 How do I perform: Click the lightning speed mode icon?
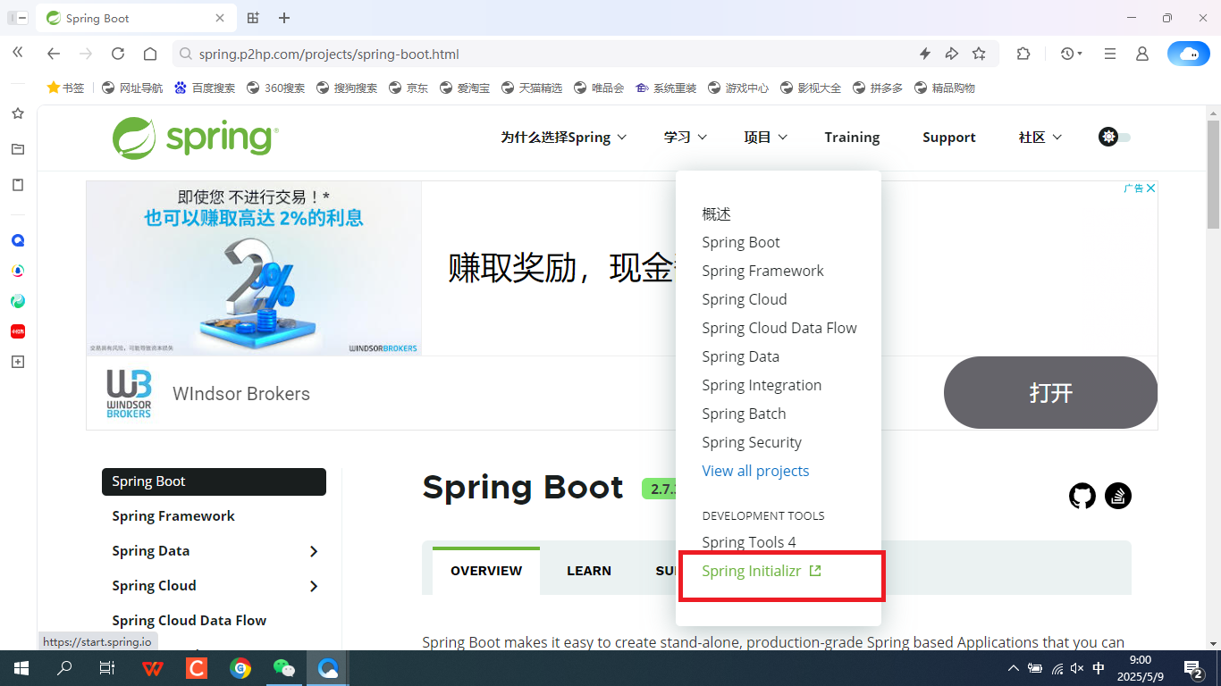coord(925,54)
